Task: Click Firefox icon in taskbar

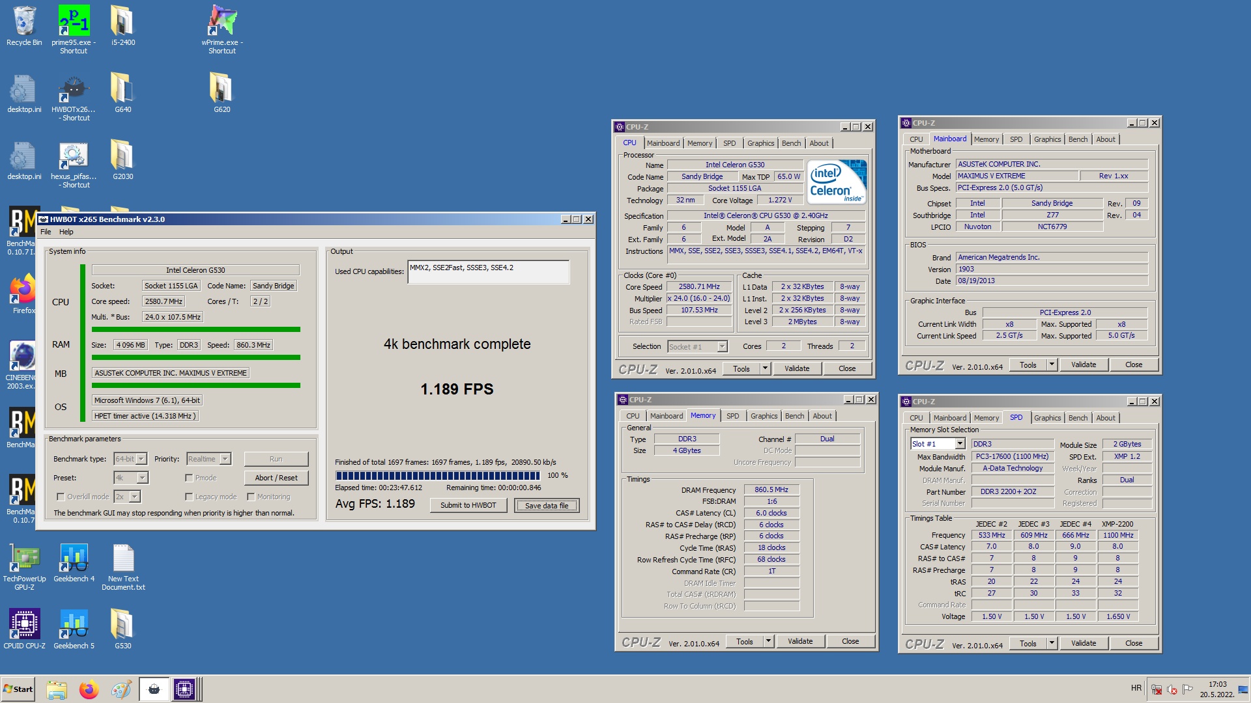Action: (x=89, y=689)
